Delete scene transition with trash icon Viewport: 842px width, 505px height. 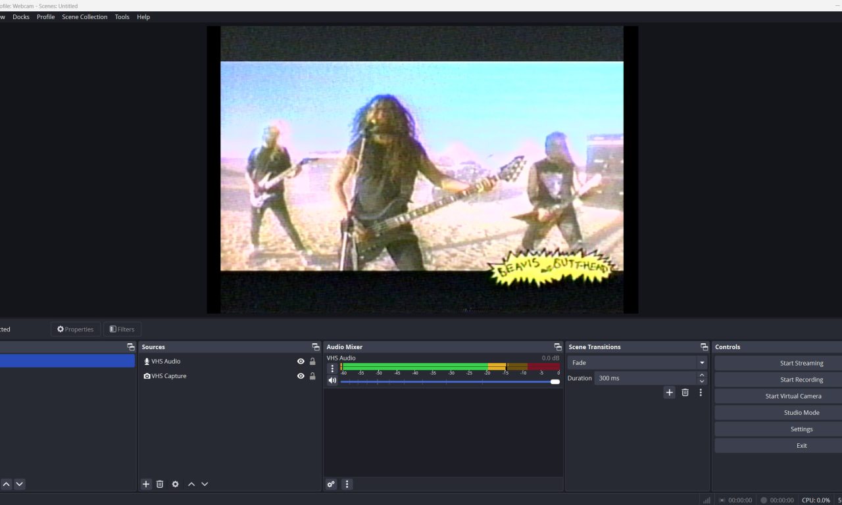click(685, 393)
